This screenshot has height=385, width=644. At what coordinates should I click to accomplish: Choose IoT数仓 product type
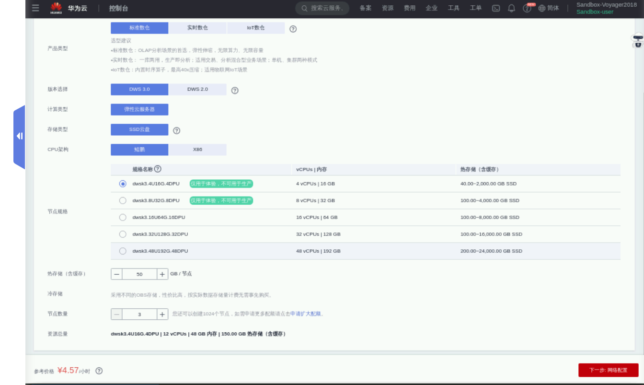[x=256, y=28]
